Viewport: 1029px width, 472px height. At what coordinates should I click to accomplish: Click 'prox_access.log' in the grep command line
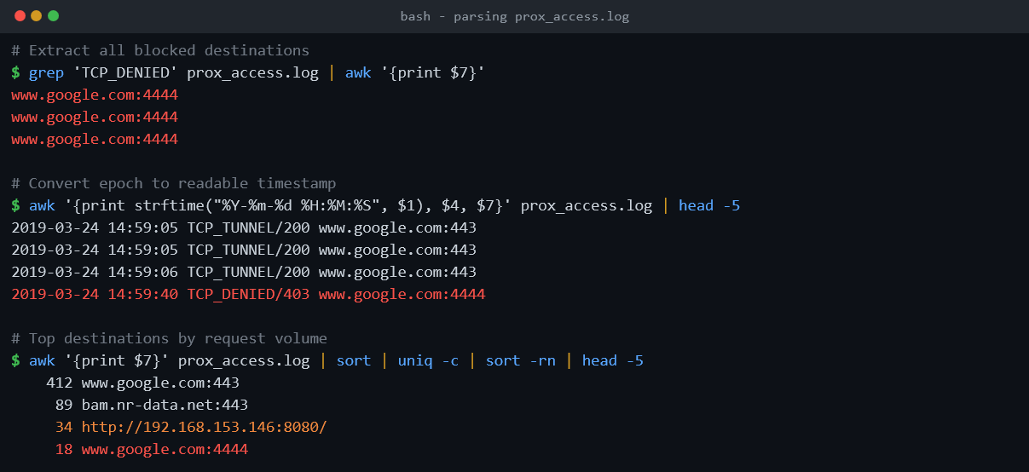(252, 72)
